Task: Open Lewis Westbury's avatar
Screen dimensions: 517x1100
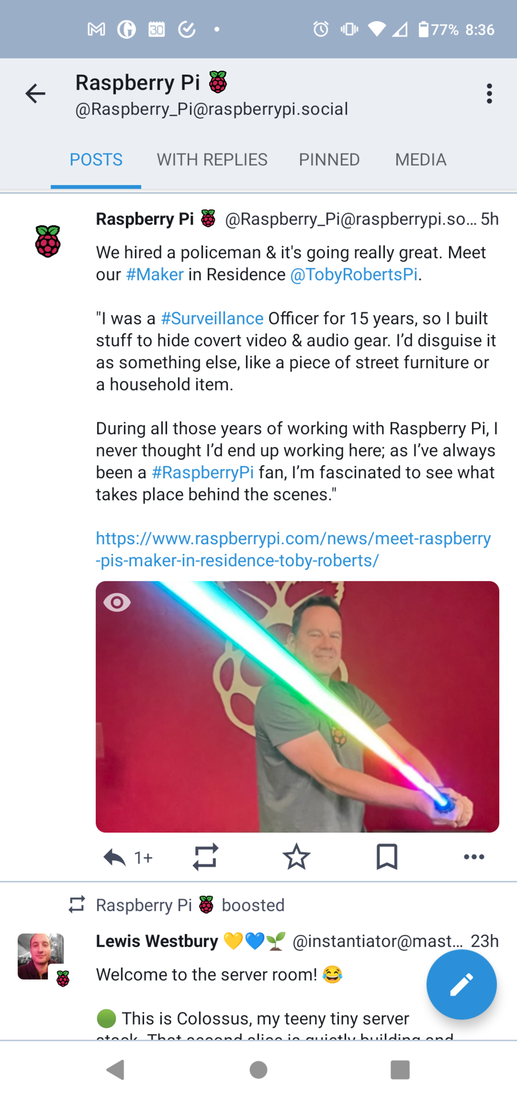Action: [40, 957]
